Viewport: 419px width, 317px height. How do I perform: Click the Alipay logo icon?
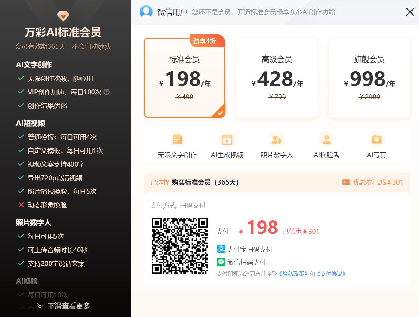click(221, 249)
